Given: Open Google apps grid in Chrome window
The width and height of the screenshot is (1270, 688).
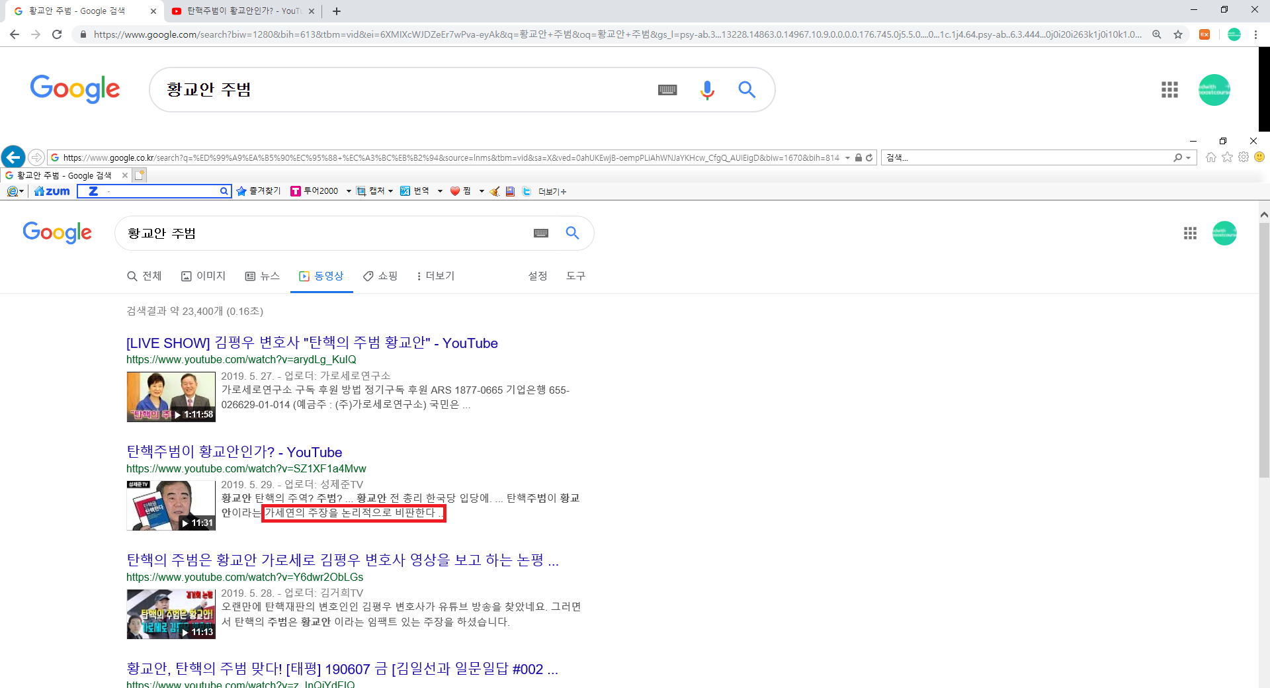Looking at the screenshot, I should point(1169,90).
